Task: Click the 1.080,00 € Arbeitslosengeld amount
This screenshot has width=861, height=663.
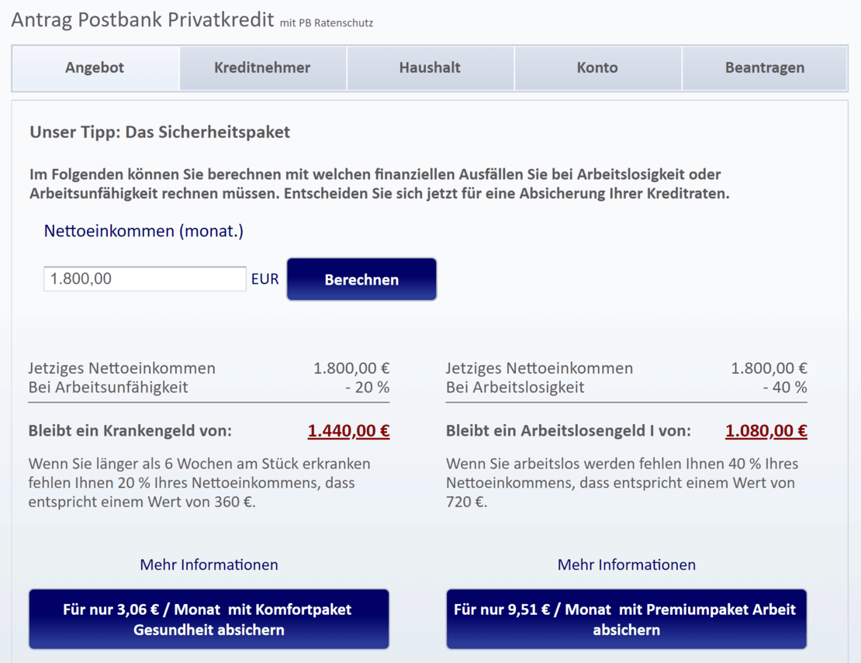Action: 766,431
